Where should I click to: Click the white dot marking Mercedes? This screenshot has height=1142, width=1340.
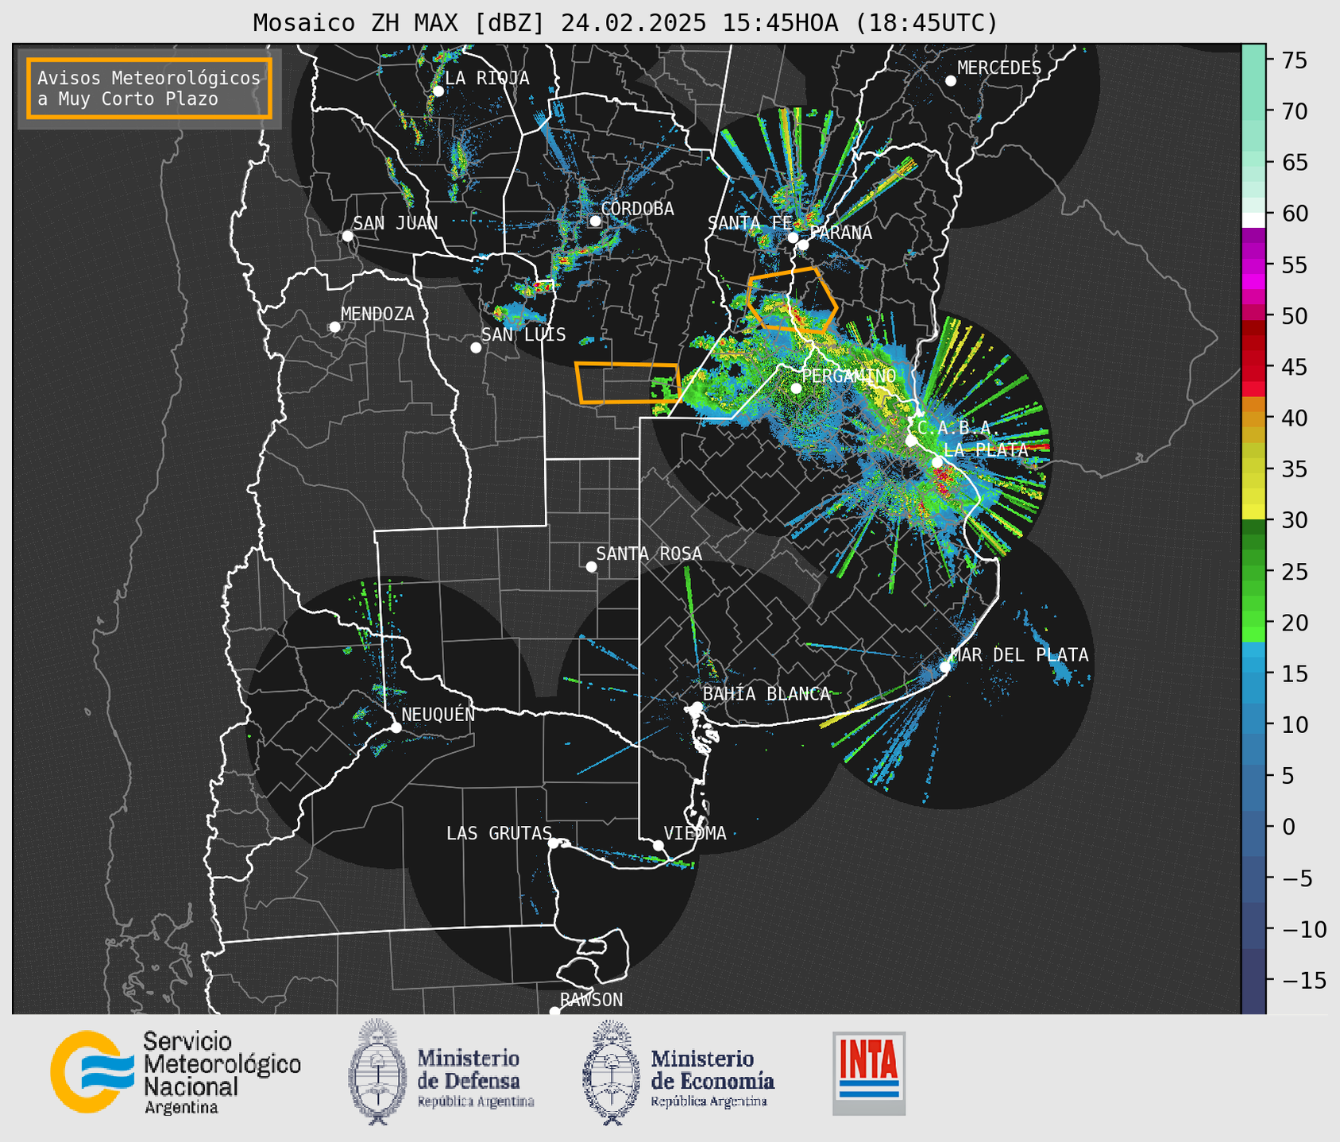(950, 81)
